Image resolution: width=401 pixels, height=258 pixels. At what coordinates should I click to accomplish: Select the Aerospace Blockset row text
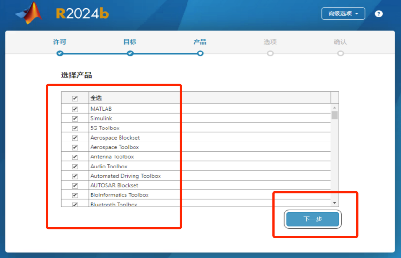[x=115, y=138]
